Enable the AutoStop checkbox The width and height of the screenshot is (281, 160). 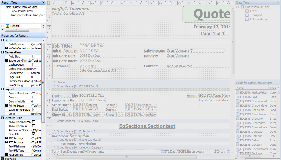tap(33, 56)
